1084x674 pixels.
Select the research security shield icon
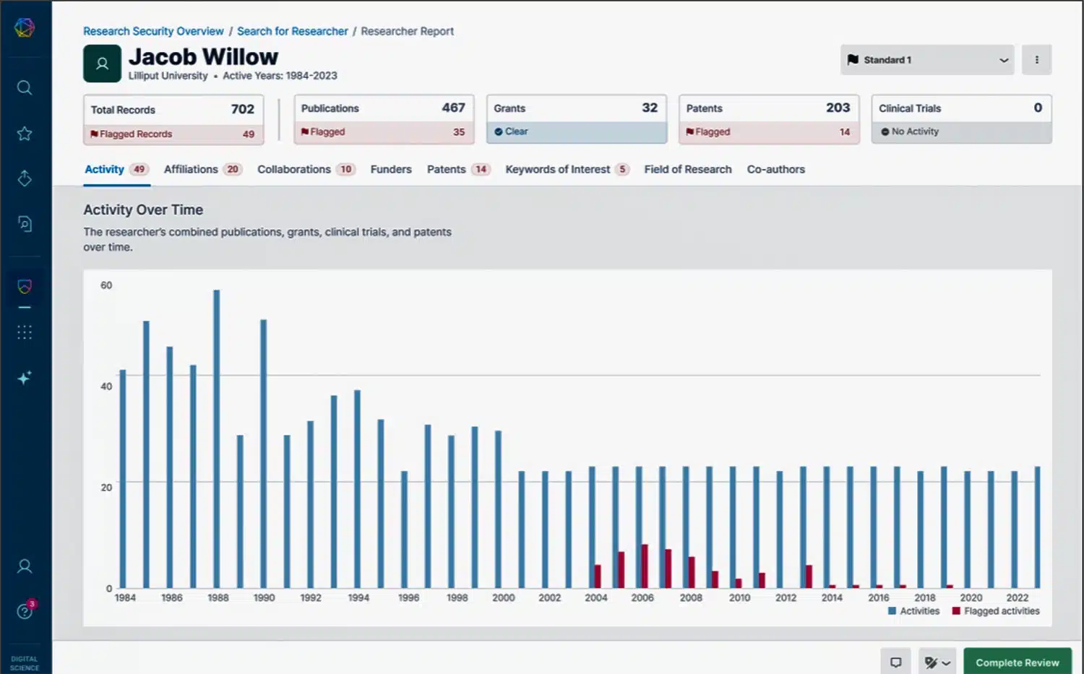[25, 287]
